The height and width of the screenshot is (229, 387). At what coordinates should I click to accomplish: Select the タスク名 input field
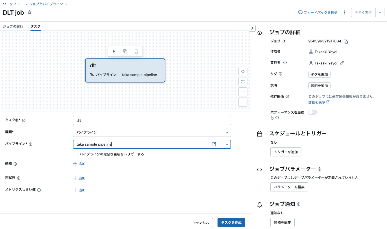(152, 120)
